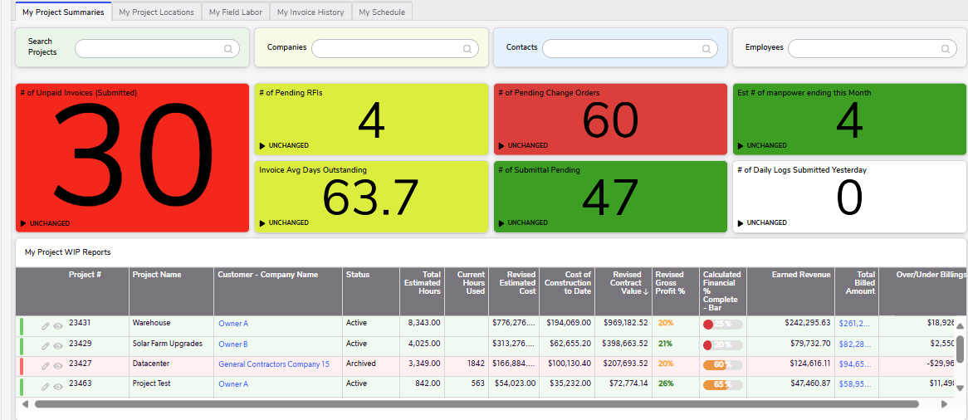968x420 pixels.
Task: Click trend arrow on Pending RFIs tile
Action: [x=262, y=146]
